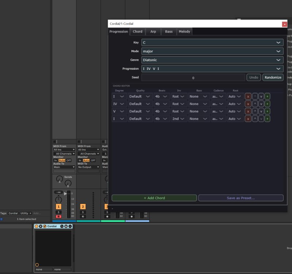Open the Progression dropdown I IV V I

(212, 69)
